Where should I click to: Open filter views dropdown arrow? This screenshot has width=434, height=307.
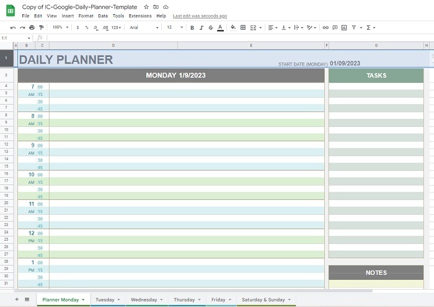[361, 28]
